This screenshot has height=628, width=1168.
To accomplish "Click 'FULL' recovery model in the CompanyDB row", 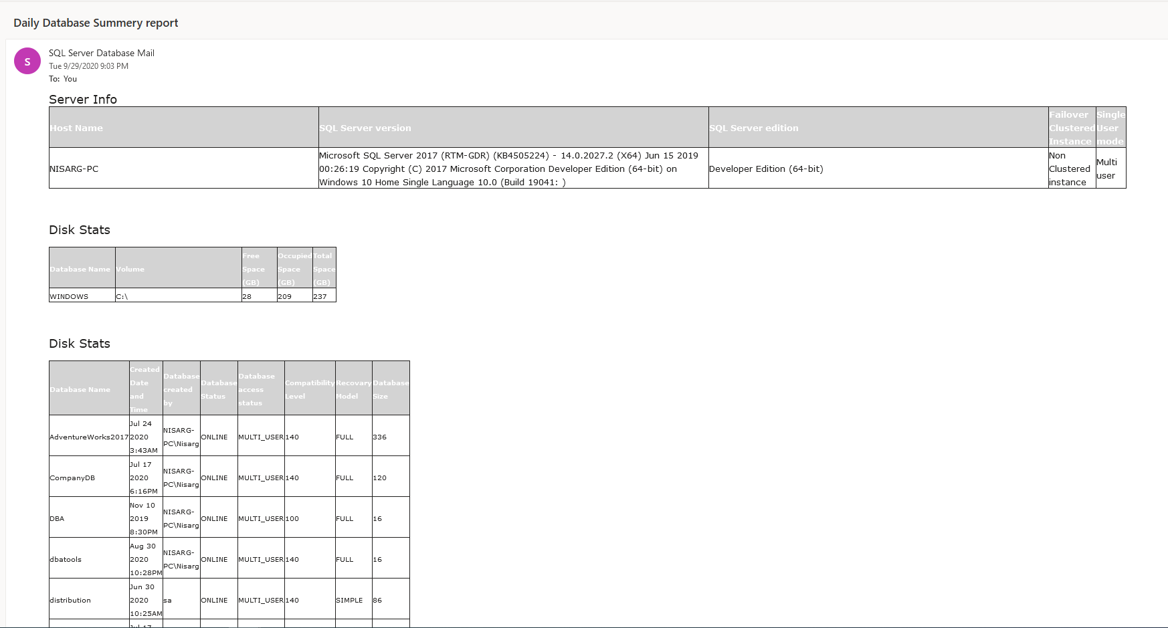I will click(x=354, y=477).
